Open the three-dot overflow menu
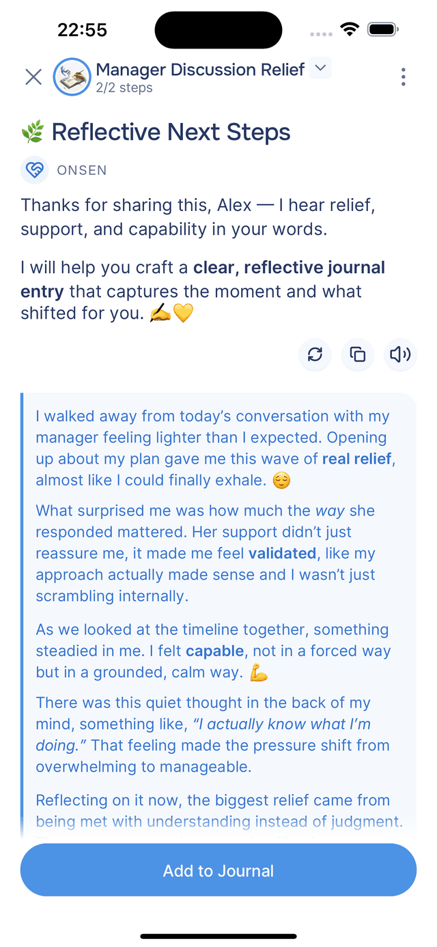Screen dimensions: 437x947 click(403, 76)
